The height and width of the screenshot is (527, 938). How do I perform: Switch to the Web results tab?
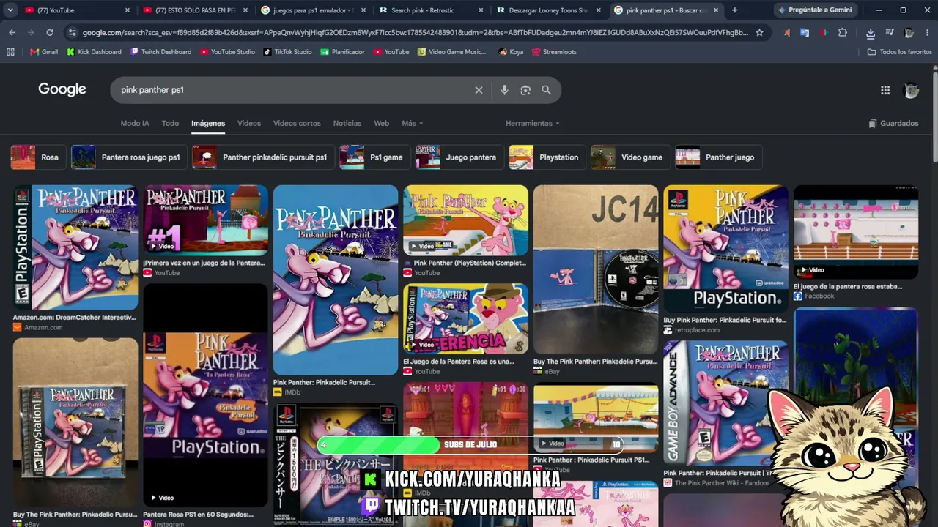point(382,123)
